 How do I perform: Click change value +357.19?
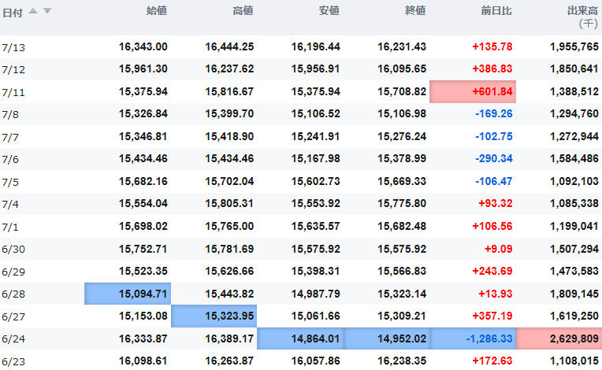pyautogui.click(x=492, y=316)
